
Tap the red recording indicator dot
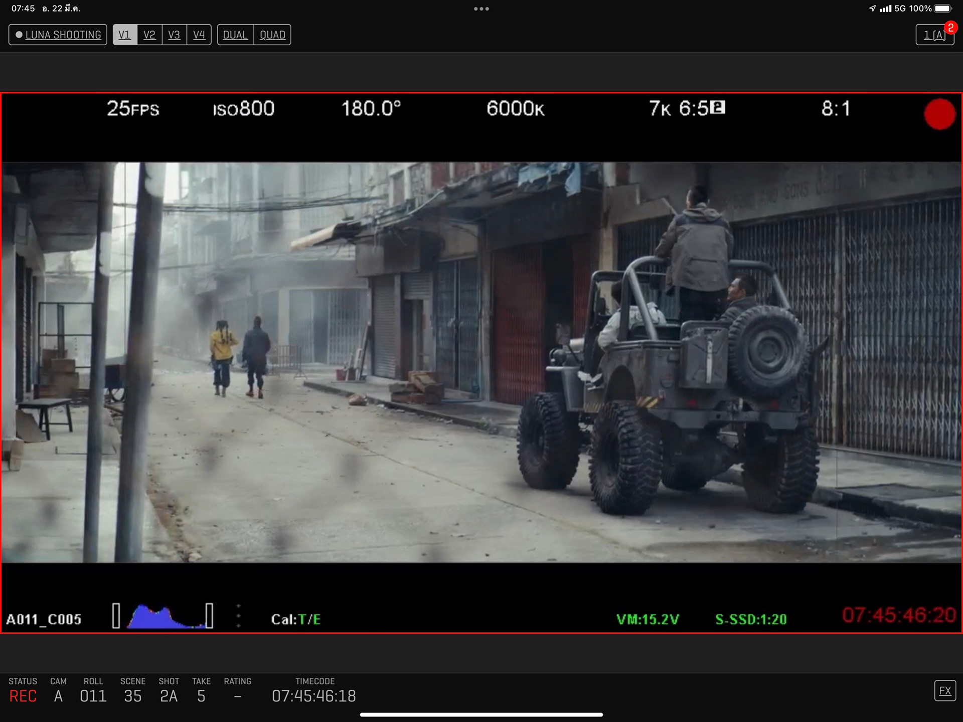(x=939, y=114)
